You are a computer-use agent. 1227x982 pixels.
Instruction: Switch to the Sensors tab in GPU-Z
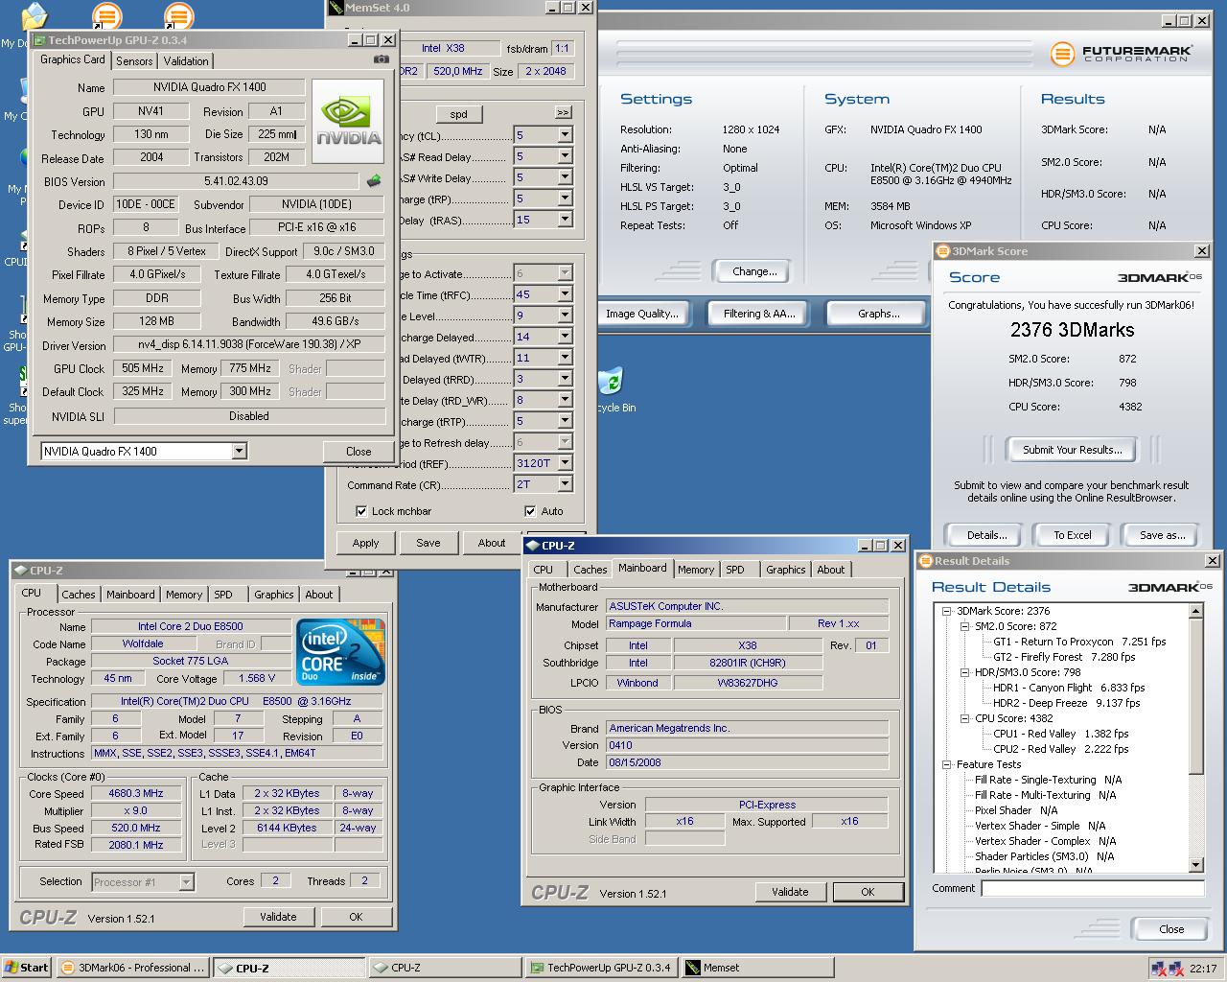[134, 60]
